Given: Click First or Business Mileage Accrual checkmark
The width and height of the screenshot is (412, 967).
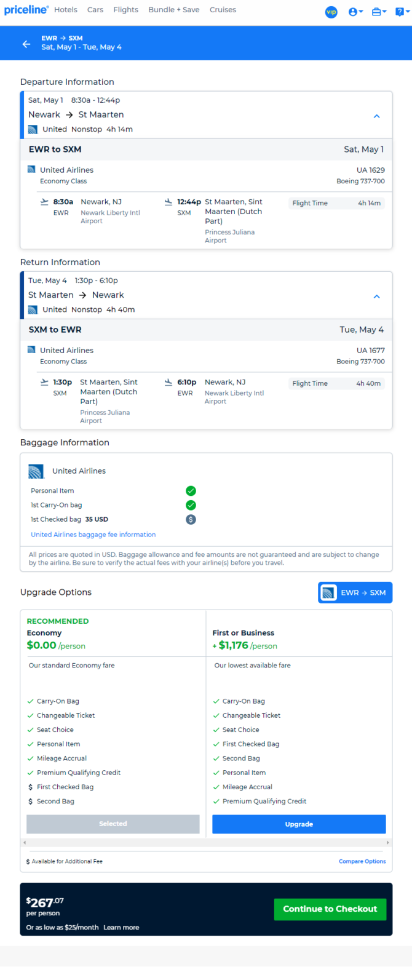Looking at the screenshot, I should pyautogui.click(x=216, y=787).
